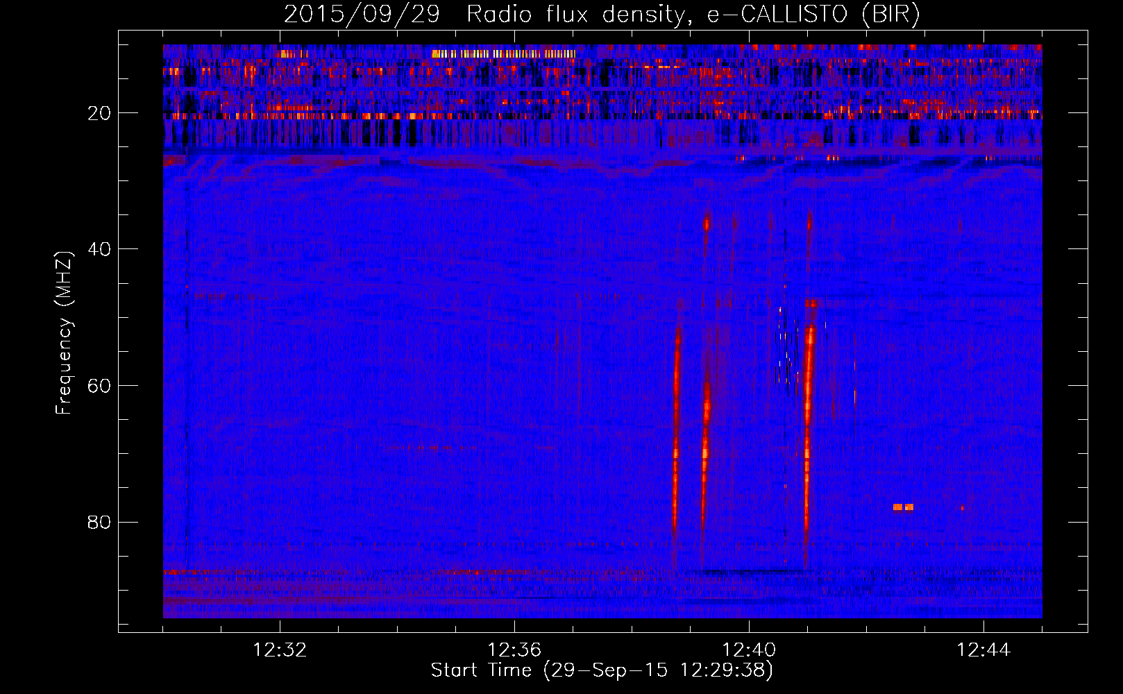Click the 12:32 time tick label

280,650
